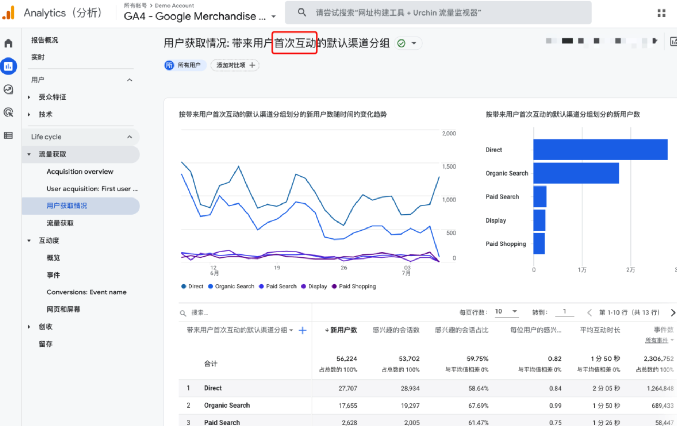This screenshot has width=677, height=426.
Task: Click the plus icon to add dimension
Action: tap(303, 330)
